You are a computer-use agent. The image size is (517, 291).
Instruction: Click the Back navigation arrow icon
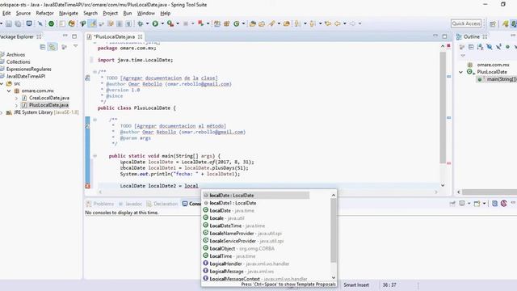[338, 23]
